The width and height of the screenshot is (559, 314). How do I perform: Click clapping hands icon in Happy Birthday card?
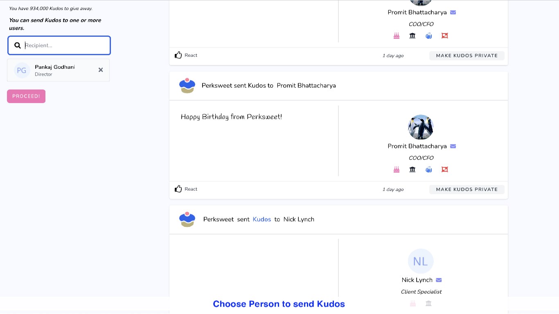(428, 169)
